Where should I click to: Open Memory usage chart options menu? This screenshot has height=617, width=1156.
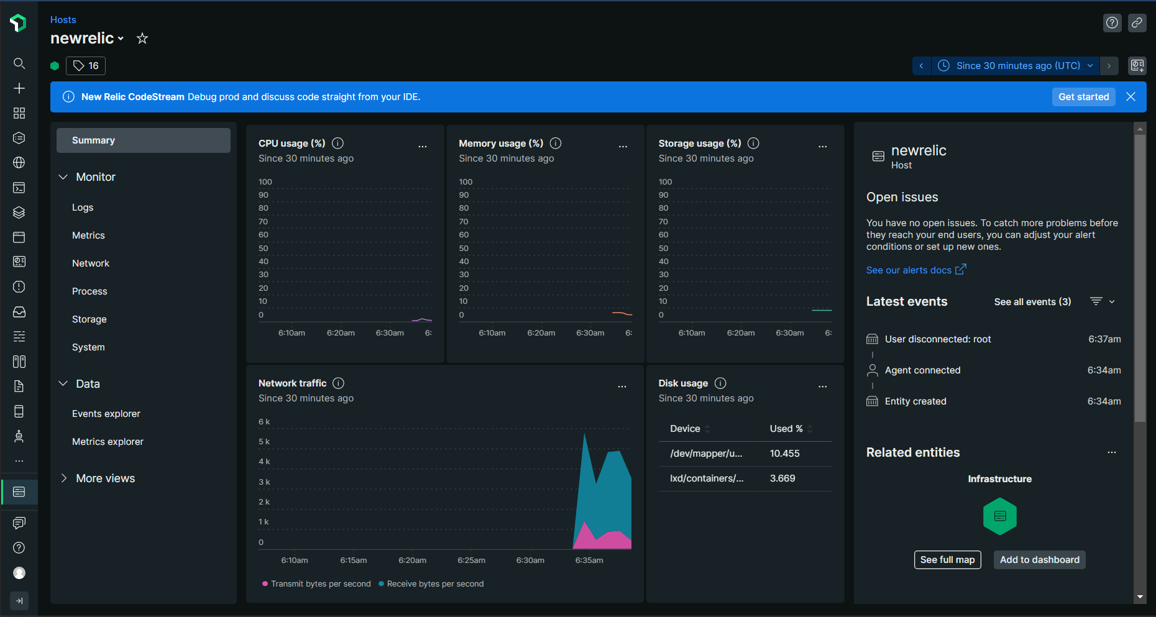point(623,147)
